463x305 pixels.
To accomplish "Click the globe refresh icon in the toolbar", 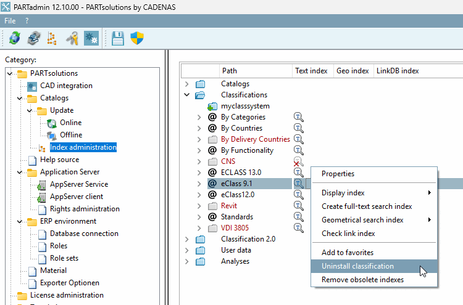I will coord(14,38).
